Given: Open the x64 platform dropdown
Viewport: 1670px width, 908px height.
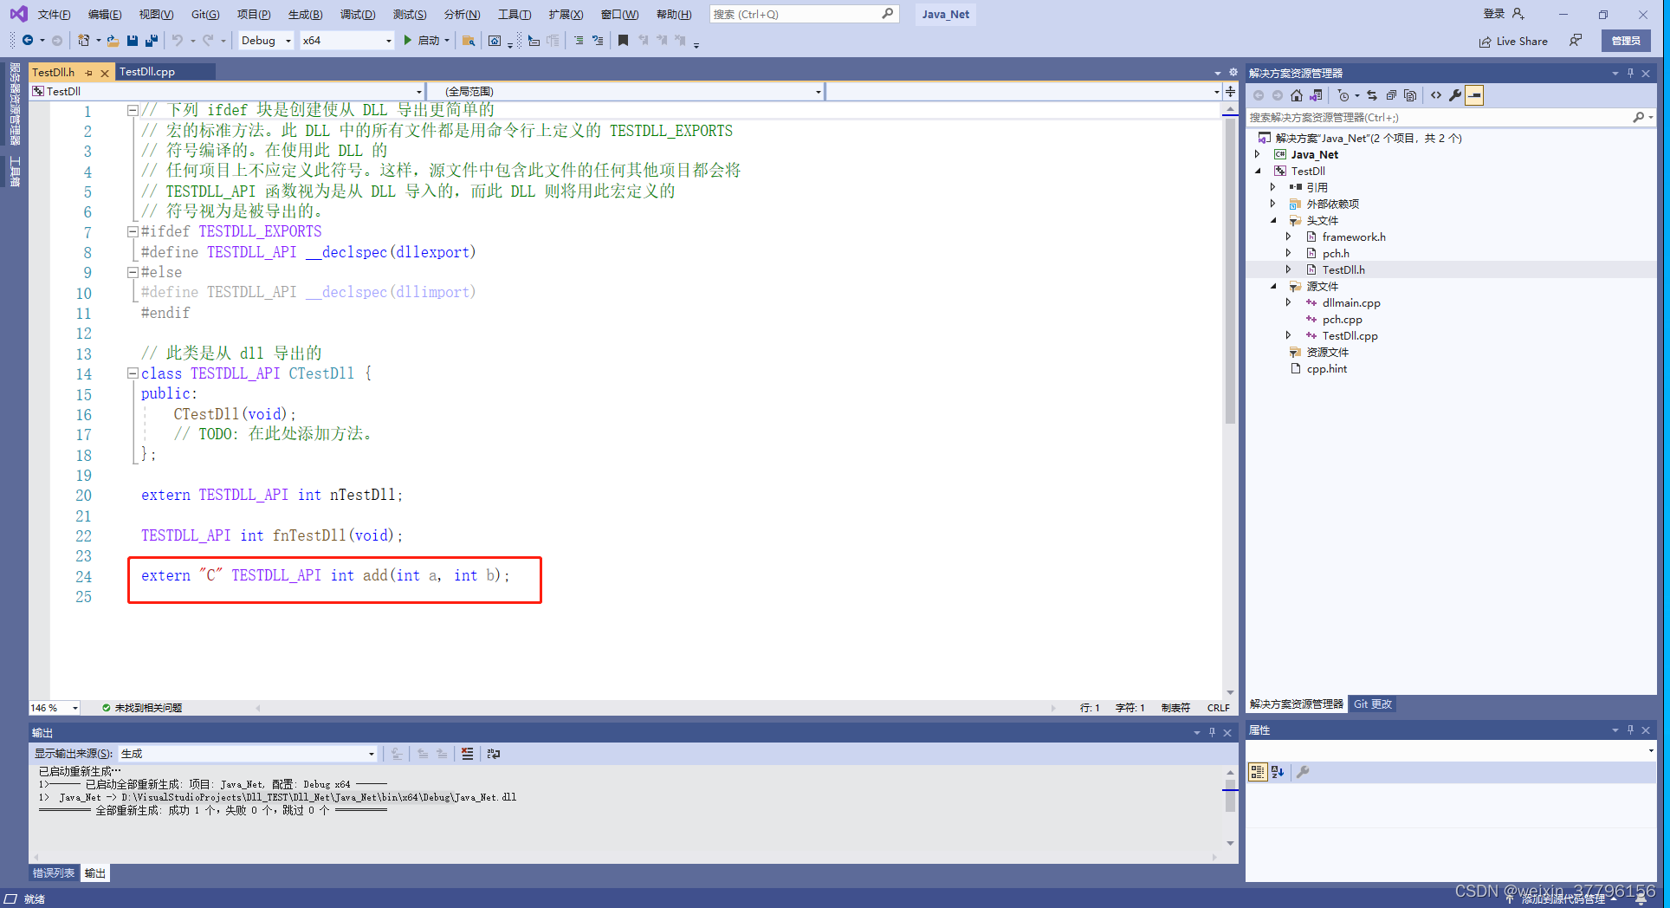Looking at the screenshot, I should [x=346, y=40].
